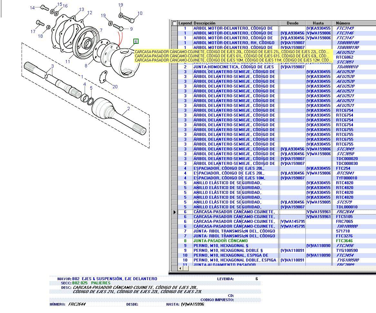Click the Desde column header
This screenshot has width=376, height=313.
click(x=292, y=23)
